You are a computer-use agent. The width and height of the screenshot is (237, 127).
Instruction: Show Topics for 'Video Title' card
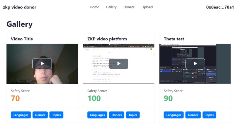pyautogui.click(x=56, y=115)
